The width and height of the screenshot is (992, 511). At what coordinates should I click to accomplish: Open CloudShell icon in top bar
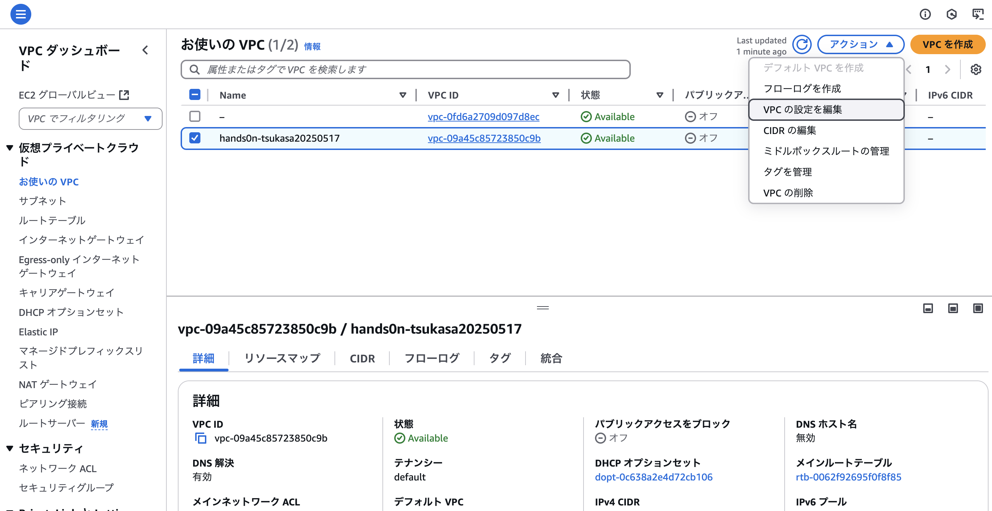point(978,14)
